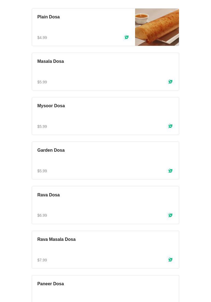
Task: Click the green leaf icon on Mysoor Dosa
Action: click(x=170, y=126)
